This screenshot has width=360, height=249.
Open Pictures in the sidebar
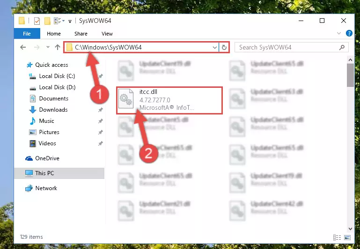[x=49, y=132]
